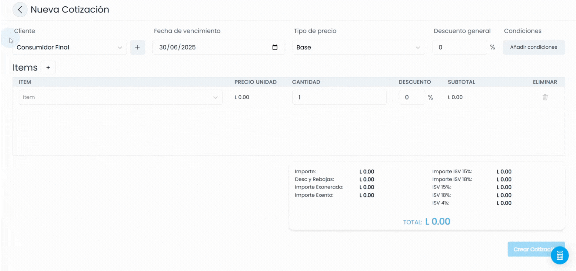This screenshot has width=576, height=271.
Task: Click the Cantidad field in item row
Action: pos(339,97)
